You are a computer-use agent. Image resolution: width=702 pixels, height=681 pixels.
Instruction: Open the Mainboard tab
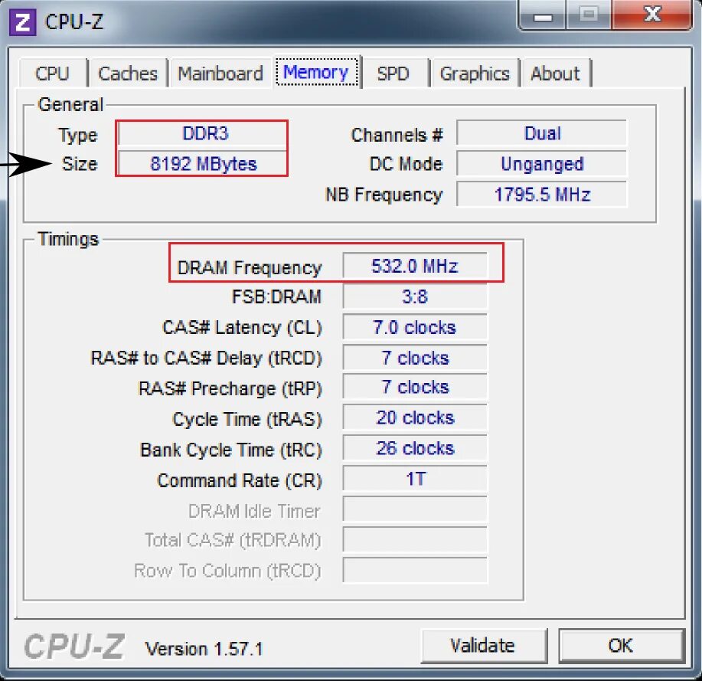220,74
